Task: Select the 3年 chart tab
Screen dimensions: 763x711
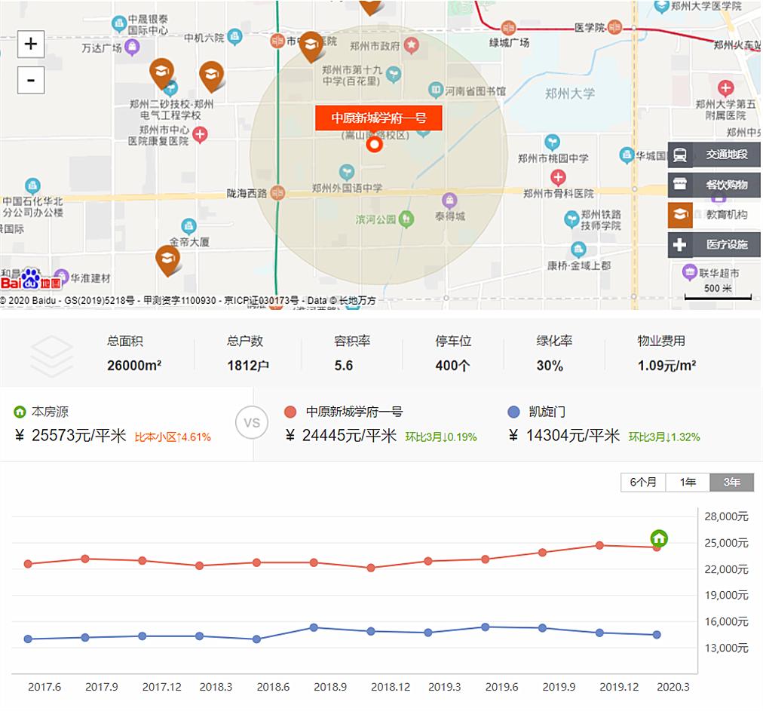Action: click(731, 482)
